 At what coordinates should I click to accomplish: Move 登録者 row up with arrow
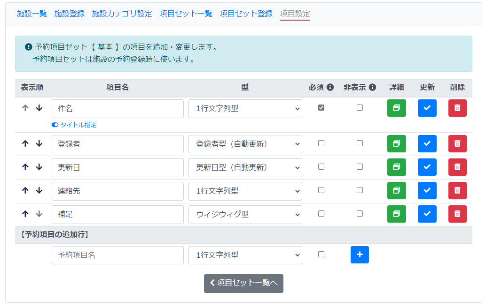point(25,143)
